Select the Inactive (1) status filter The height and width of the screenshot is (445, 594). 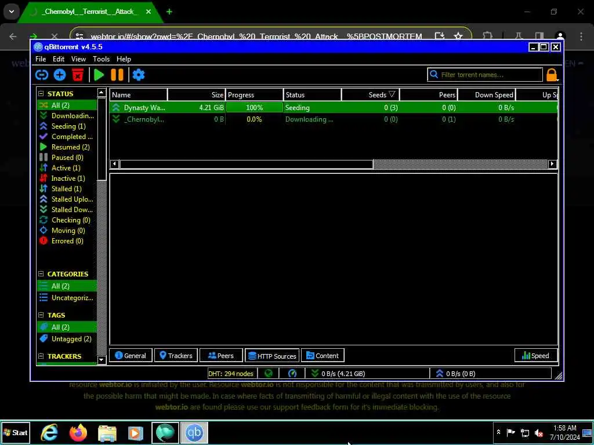67,178
